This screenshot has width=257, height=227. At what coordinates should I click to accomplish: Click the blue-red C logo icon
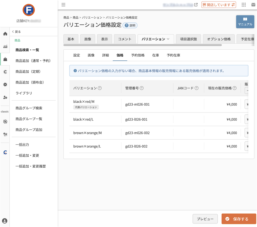tap(5, 152)
